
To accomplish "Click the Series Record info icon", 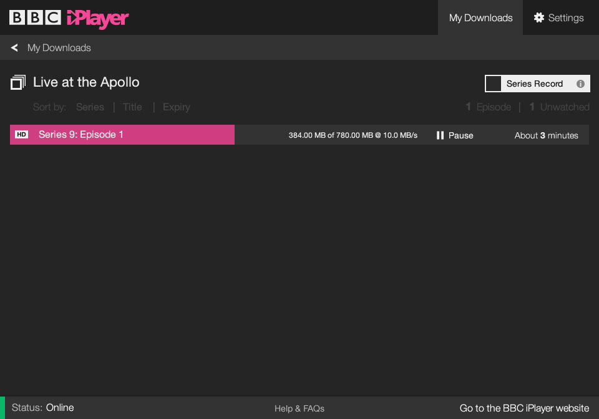I will tap(580, 84).
